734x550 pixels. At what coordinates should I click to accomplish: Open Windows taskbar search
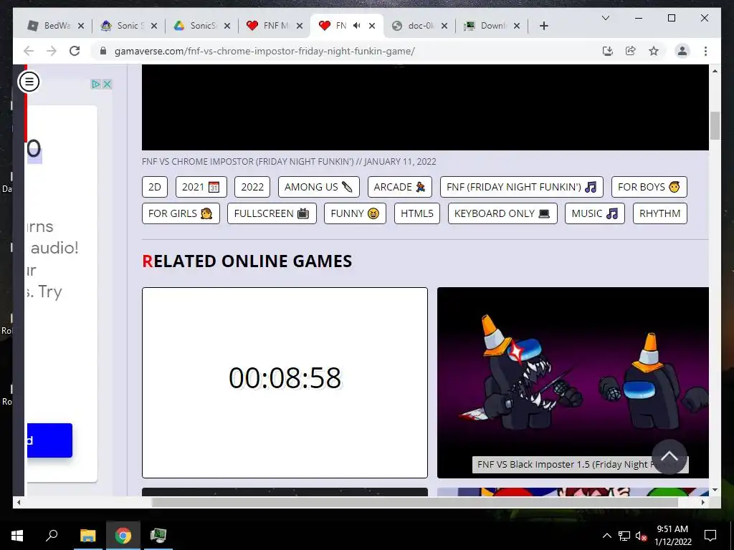click(52, 536)
